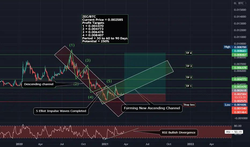
Task: Click the 13:13:31 bar countdown timer
Action: [240, 97]
